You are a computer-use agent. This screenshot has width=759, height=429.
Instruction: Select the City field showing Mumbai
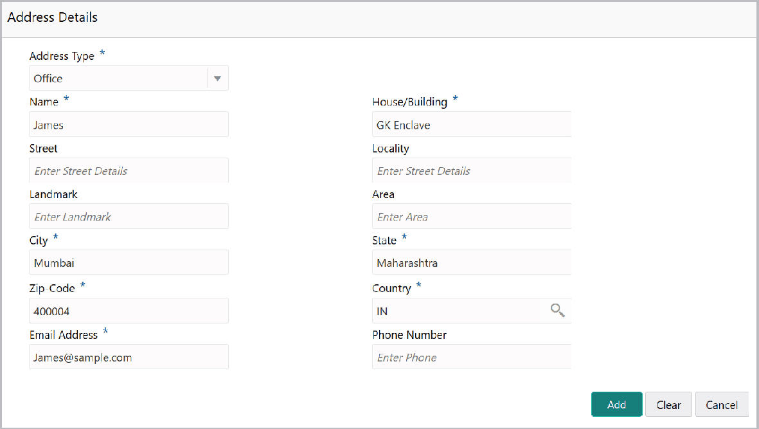(129, 262)
